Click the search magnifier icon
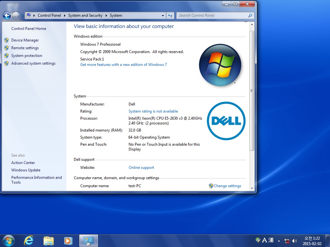 [250, 15]
